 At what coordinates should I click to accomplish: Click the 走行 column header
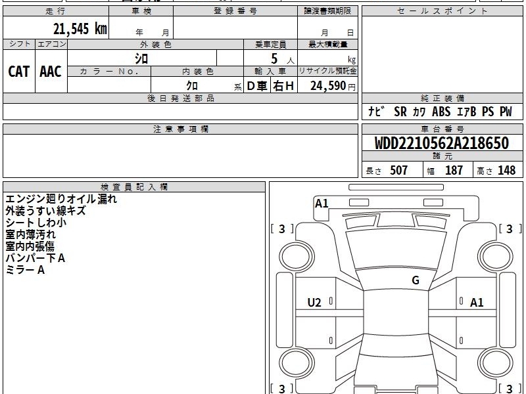click(x=56, y=11)
